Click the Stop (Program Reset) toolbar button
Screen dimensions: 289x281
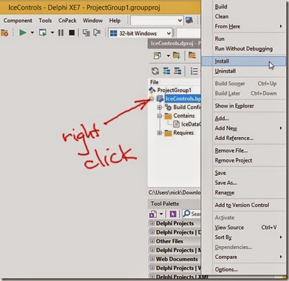tap(72, 33)
